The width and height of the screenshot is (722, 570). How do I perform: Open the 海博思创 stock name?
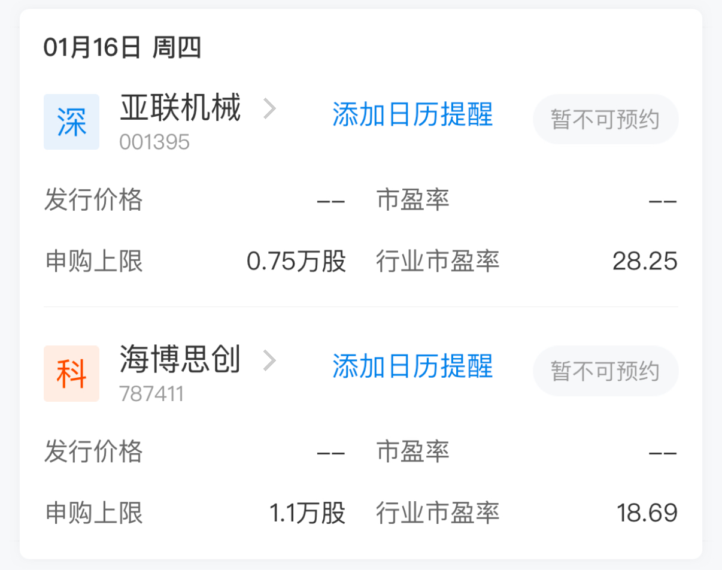tap(180, 360)
